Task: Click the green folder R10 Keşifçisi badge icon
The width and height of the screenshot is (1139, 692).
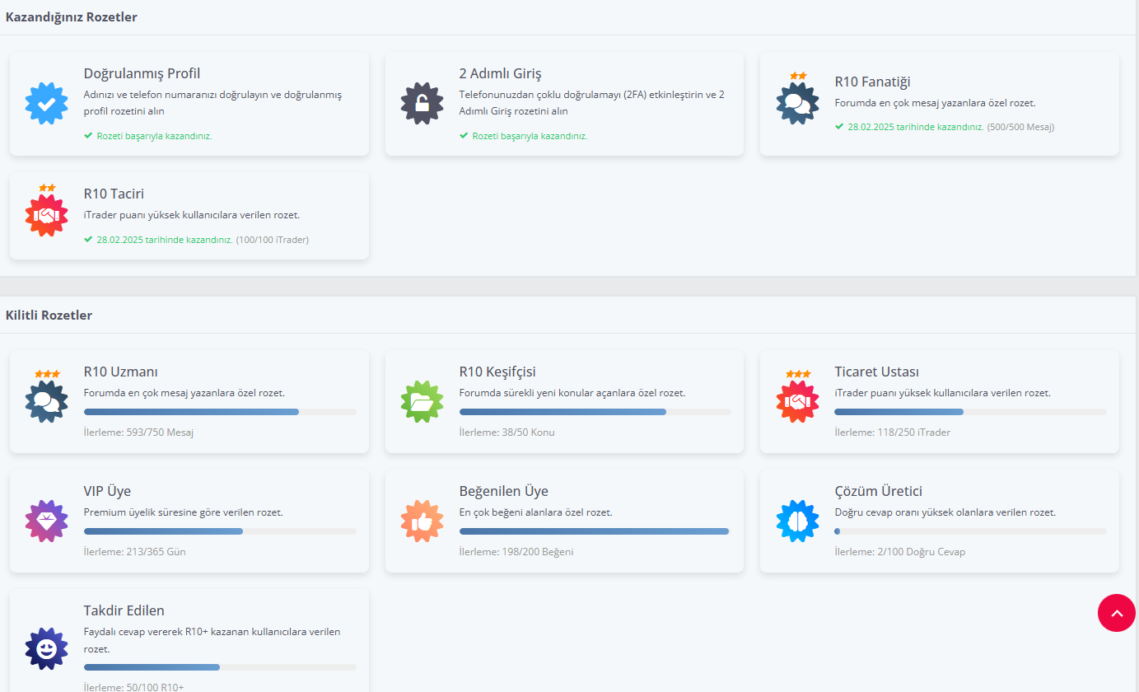Action: coord(422,402)
